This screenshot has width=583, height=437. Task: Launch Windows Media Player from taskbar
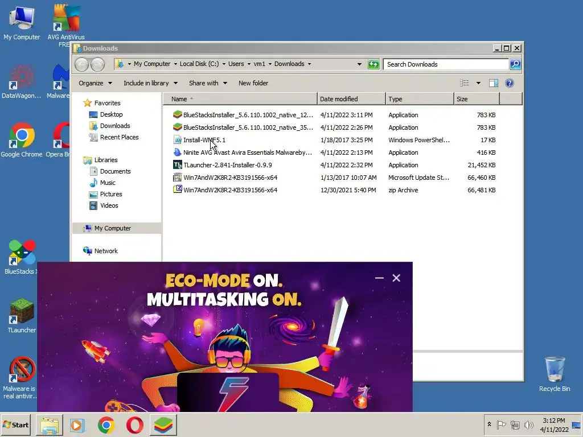click(x=77, y=425)
